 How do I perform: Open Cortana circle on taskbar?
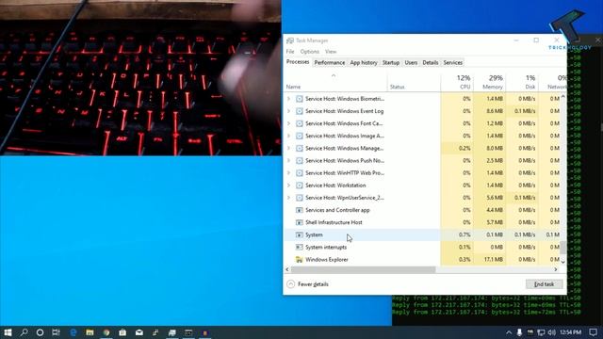tap(40, 332)
